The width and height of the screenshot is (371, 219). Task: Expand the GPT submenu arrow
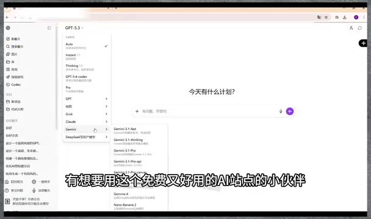[x=106, y=99]
